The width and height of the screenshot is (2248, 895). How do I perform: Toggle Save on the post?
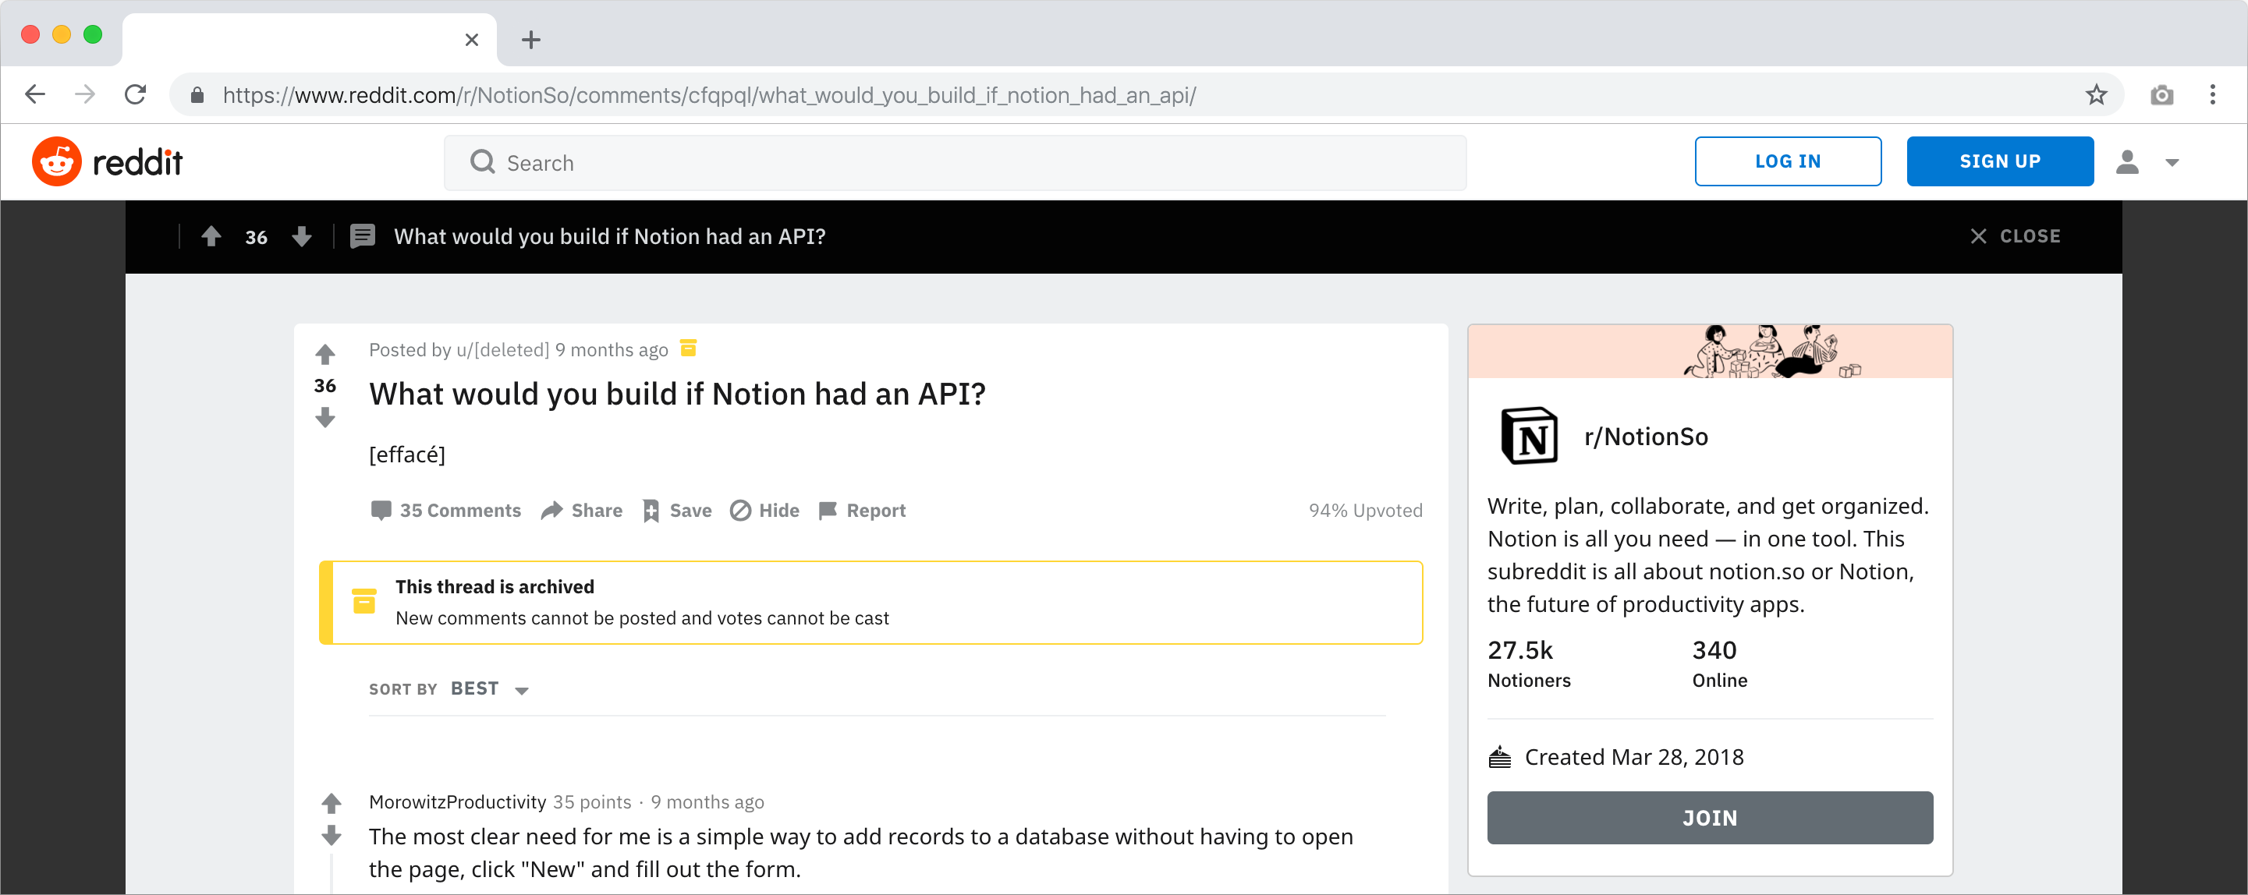[x=677, y=511]
